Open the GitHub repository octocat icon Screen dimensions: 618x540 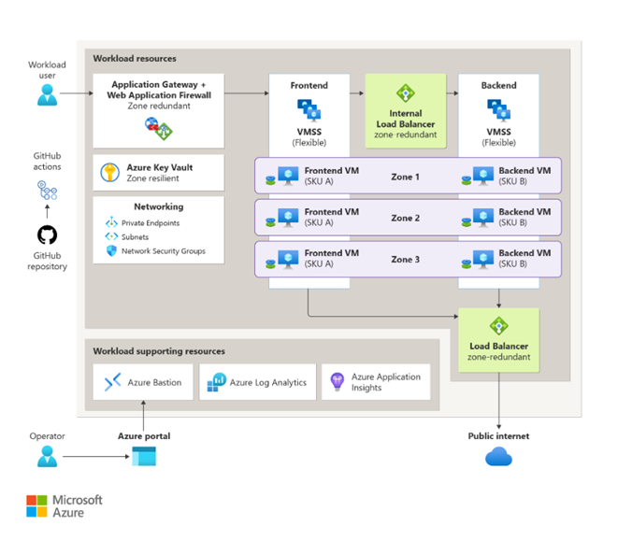coord(47,235)
